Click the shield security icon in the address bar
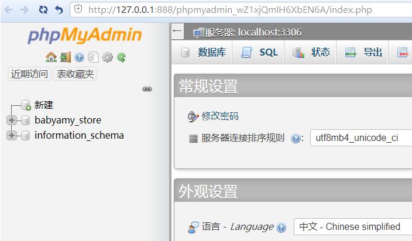This screenshot has width=412, height=241. (x=78, y=9)
